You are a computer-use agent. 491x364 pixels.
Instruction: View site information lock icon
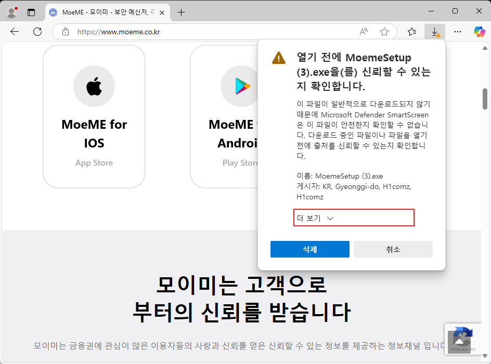click(x=66, y=32)
